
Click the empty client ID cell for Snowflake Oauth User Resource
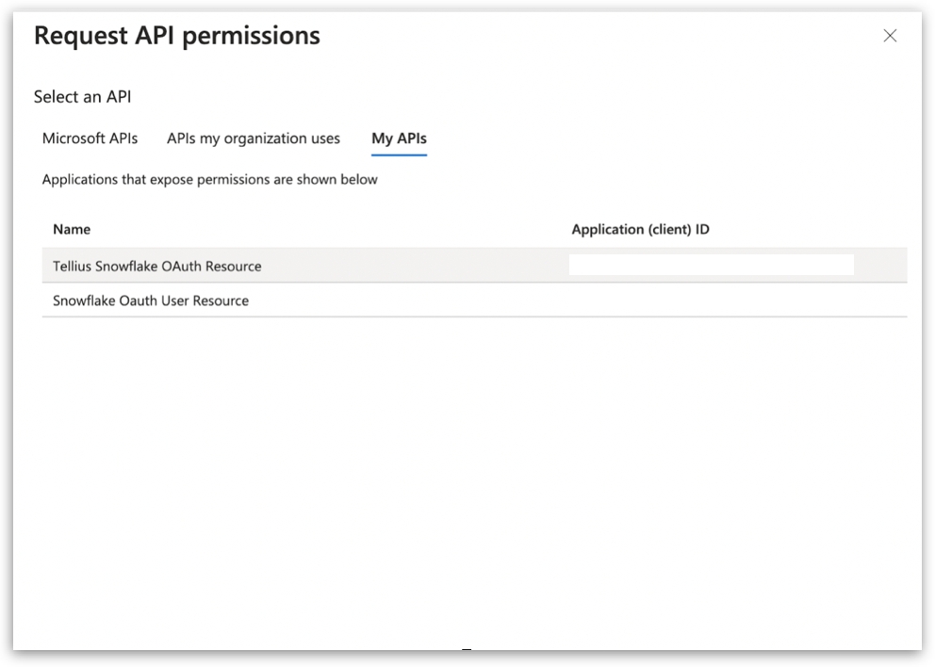point(711,301)
